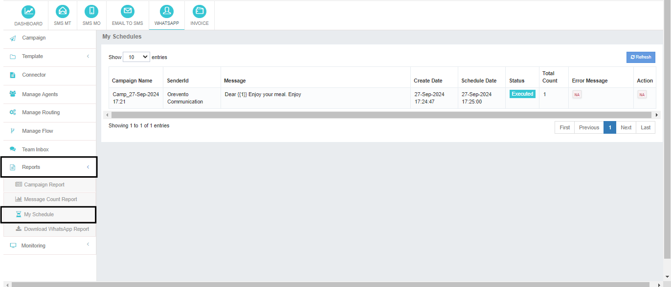The height and width of the screenshot is (287, 671).
Task: Click the Campaign paper plane icon
Action: click(x=13, y=38)
